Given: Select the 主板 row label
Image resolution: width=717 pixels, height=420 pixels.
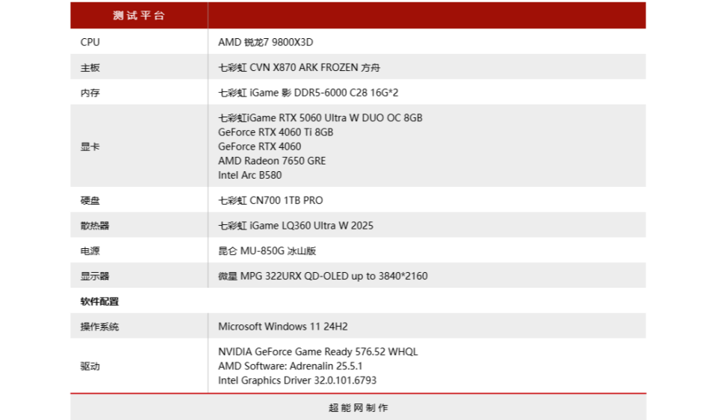Looking at the screenshot, I should [x=90, y=68].
